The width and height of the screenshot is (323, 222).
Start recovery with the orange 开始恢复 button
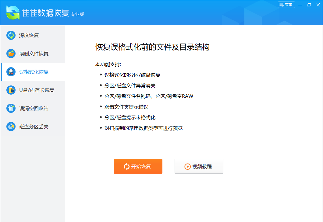pos(138,166)
